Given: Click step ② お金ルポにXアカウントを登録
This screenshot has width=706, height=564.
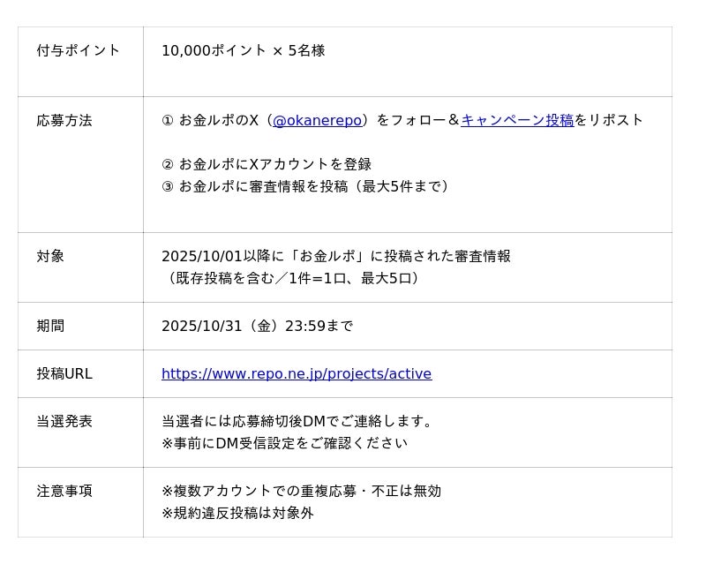Looking at the screenshot, I should [266, 164].
